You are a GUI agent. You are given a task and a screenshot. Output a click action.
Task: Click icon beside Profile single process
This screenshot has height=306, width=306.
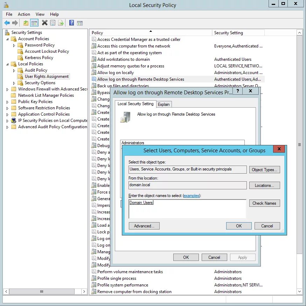click(94, 278)
